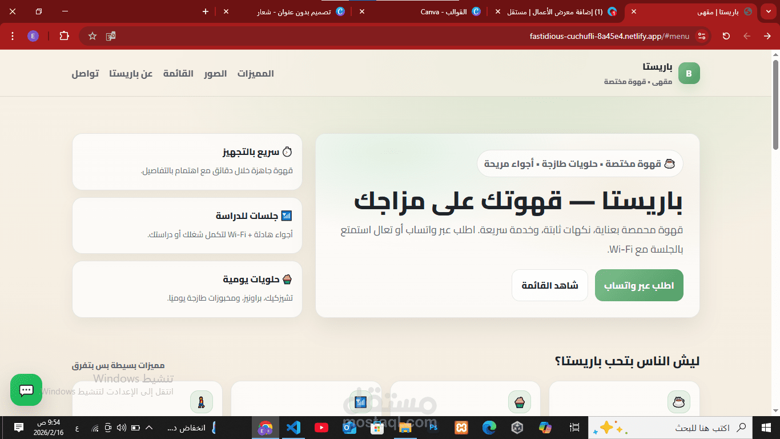Viewport: 780px width, 439px height.
Task: Click the heading باريستا — قهوتك على مزاجك
Action: point(518,201)
